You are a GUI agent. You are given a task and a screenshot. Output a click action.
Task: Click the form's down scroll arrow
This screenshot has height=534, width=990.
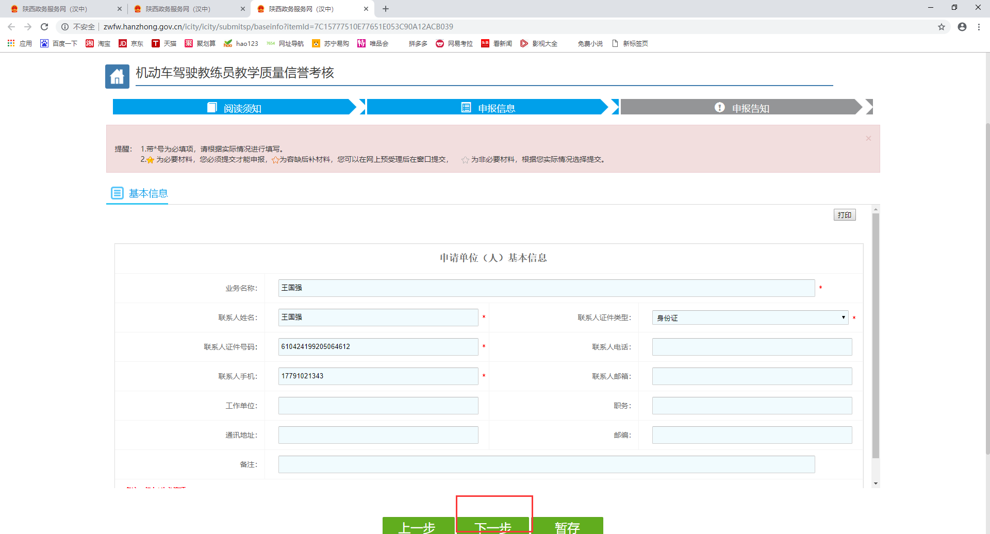876,483
